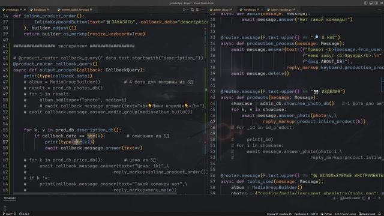Kill the terminal with the trash icon
Image resolution: width=384 pixels, height=216 pixels.
coord(369,198)
